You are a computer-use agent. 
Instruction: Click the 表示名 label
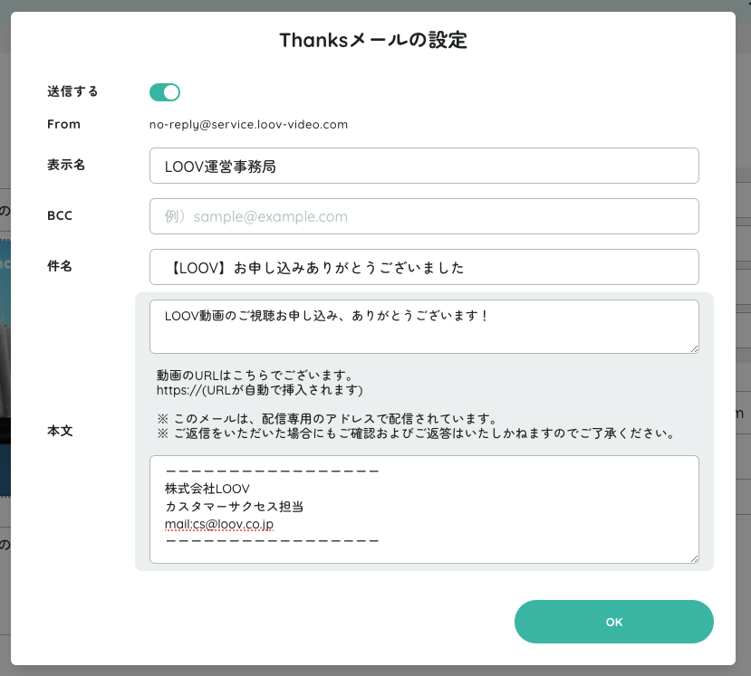point(66,165)
